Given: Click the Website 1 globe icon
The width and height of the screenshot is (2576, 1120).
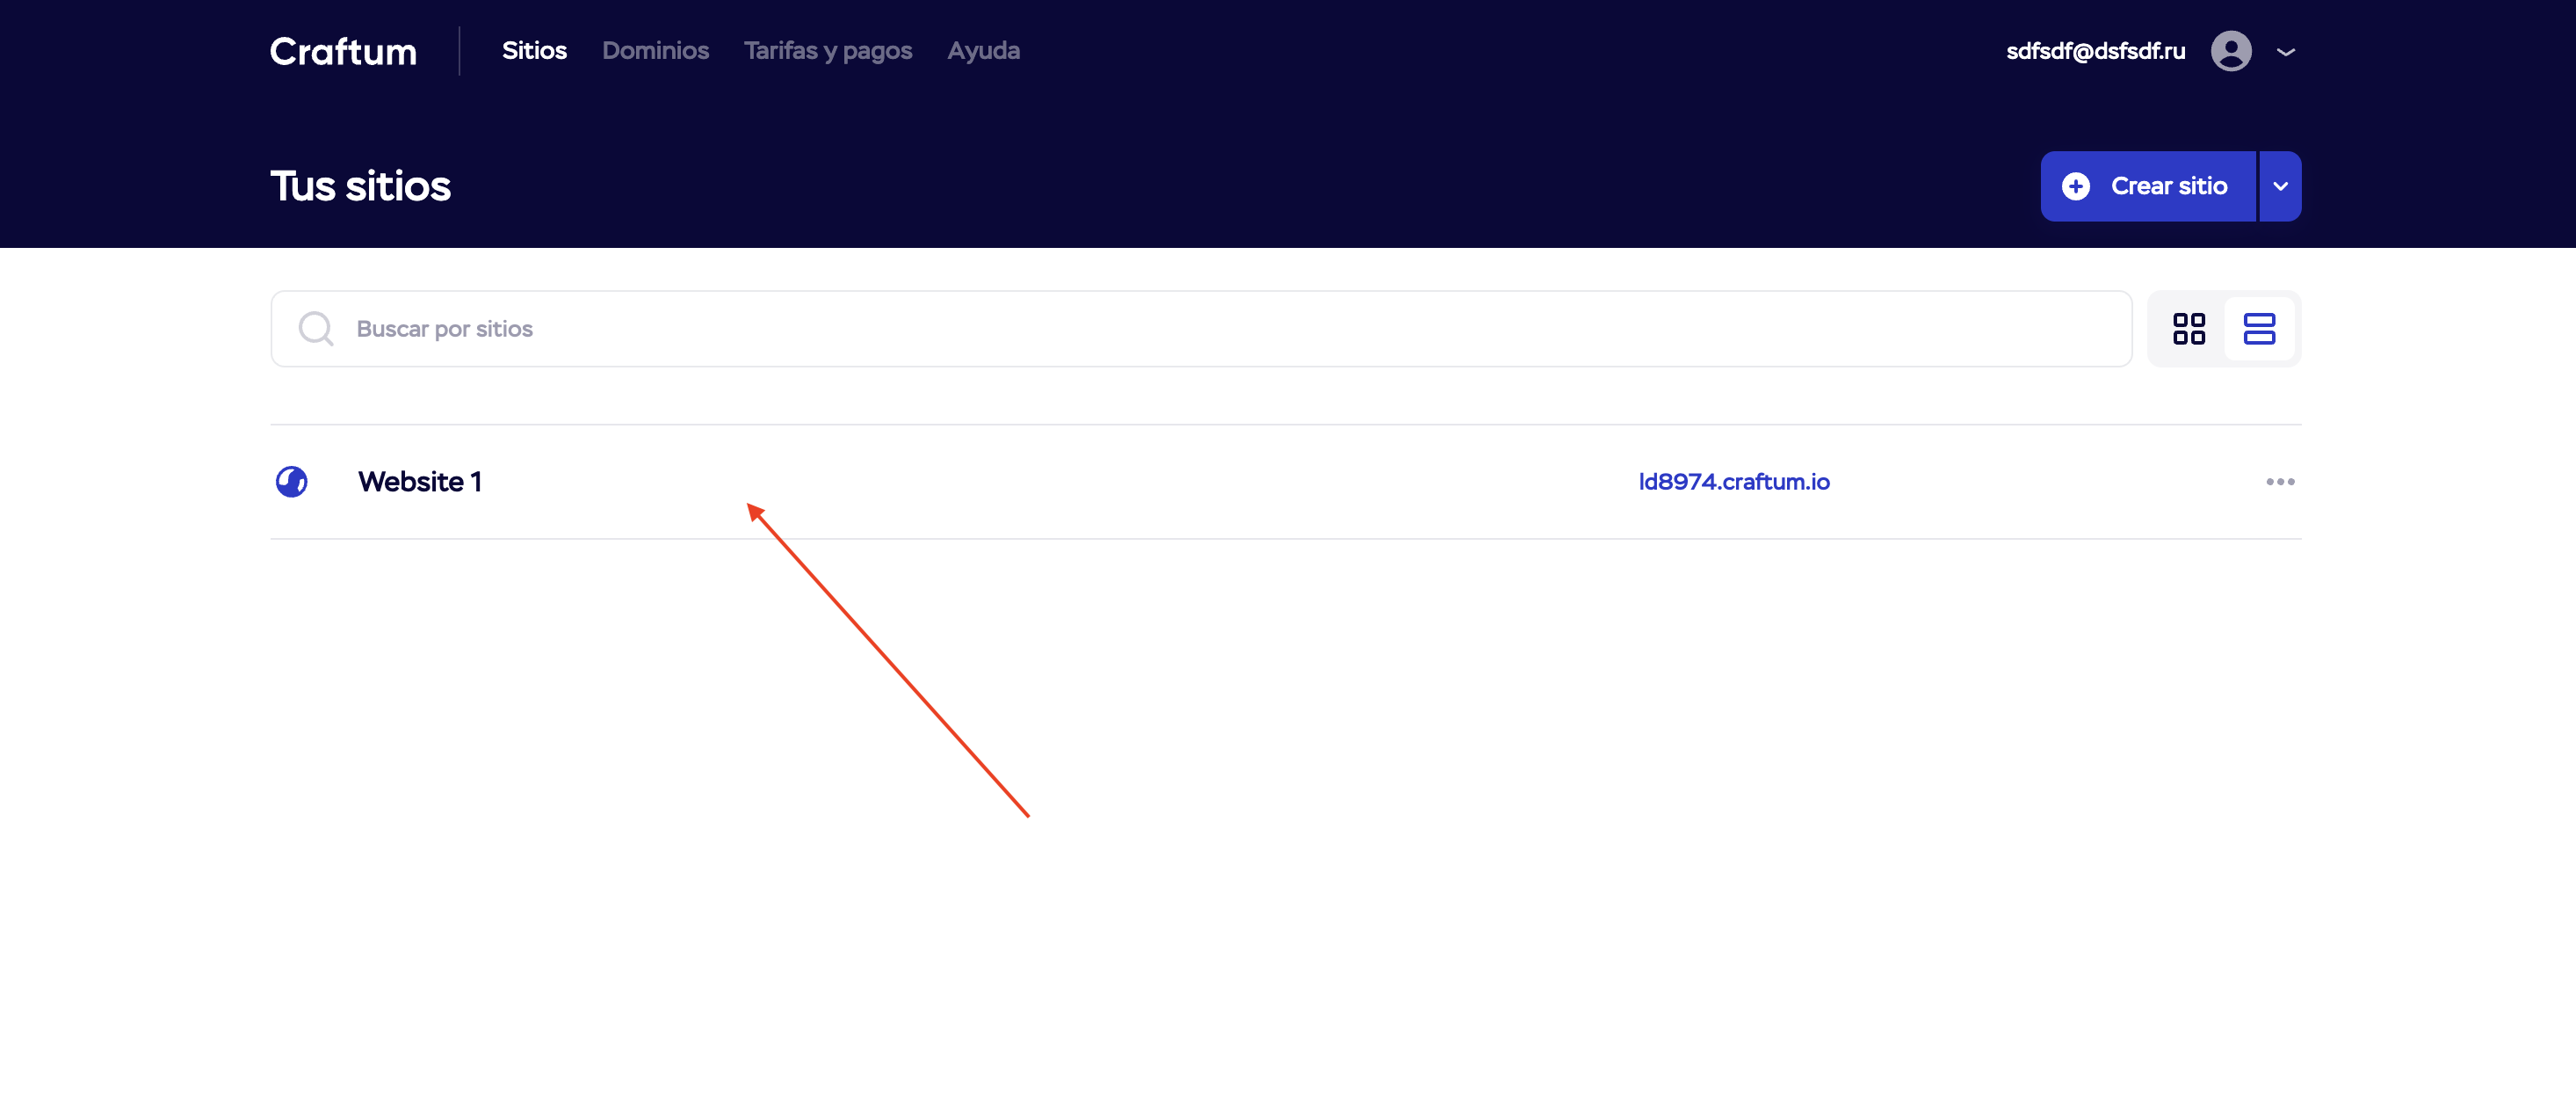Looking at the screenshot, I should (x=291, y=483).
